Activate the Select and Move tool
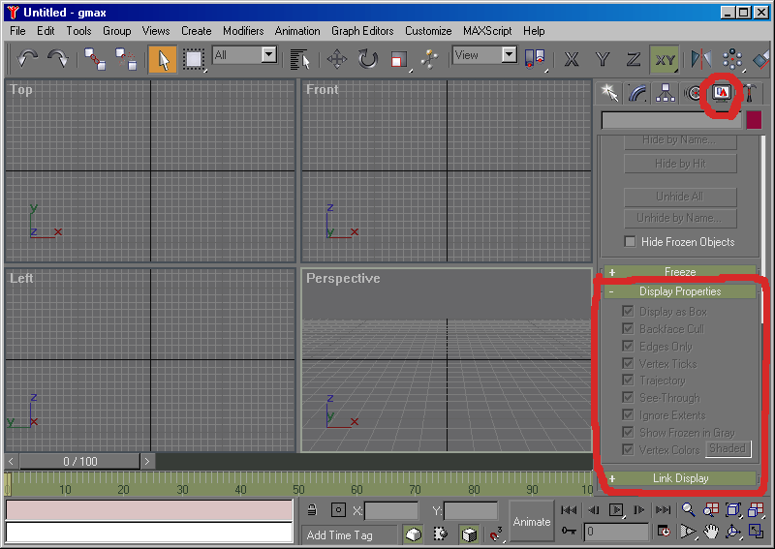The width and height of the screenshot is (775, 549). click(337, 59)
